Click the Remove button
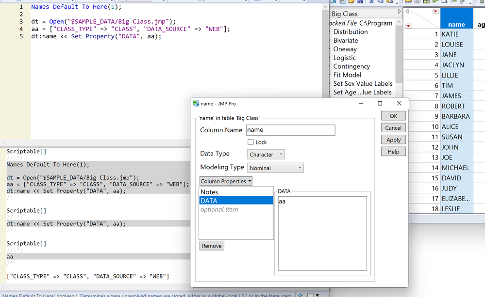485x297 pixels. pyautogui.click(x=212, y=246)
